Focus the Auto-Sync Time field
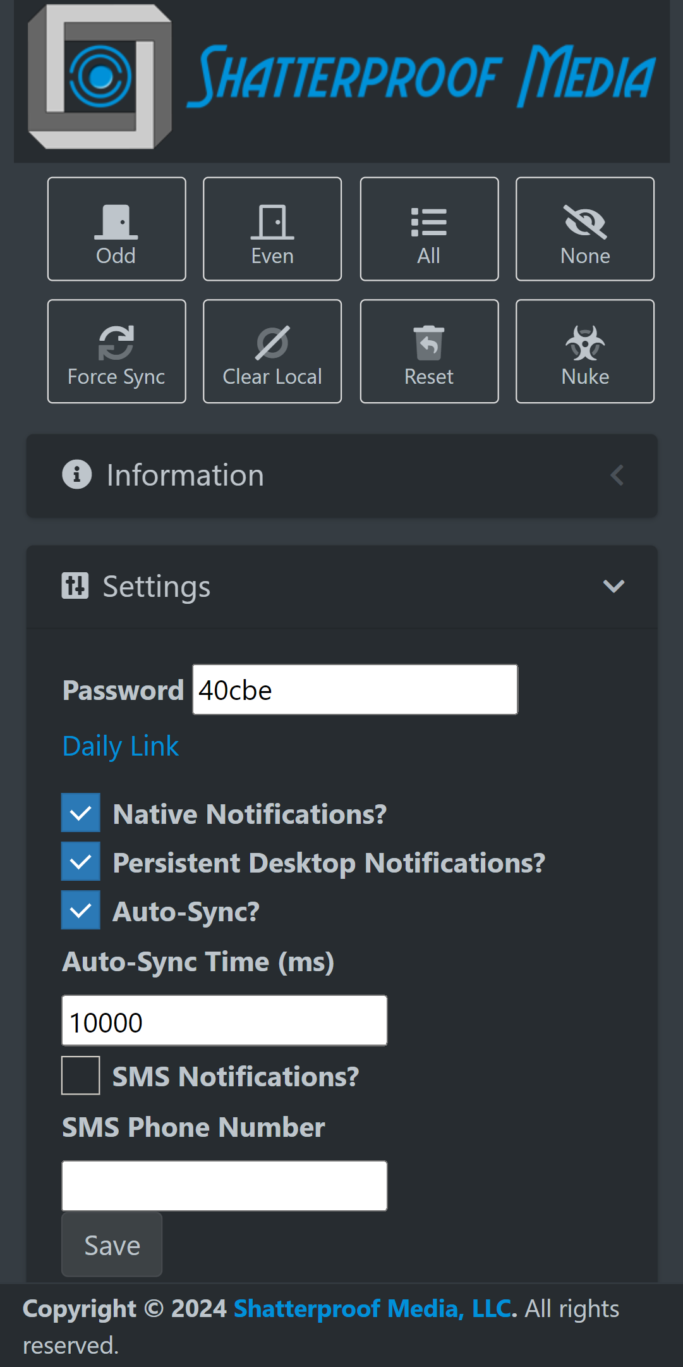683x1367 pixels. [x=224, y=1021]
